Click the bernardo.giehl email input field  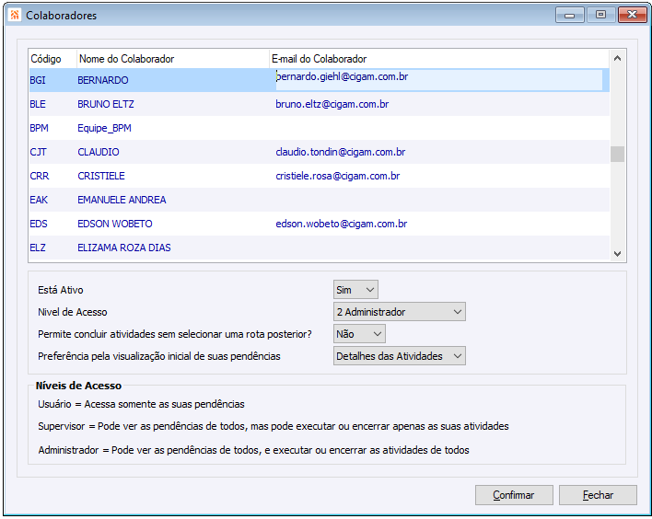click(438, 79)
